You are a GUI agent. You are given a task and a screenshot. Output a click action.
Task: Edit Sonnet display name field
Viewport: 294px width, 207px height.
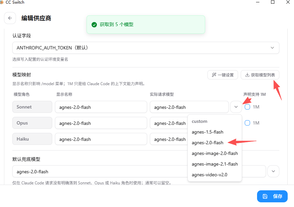click(x=101, y=107)
